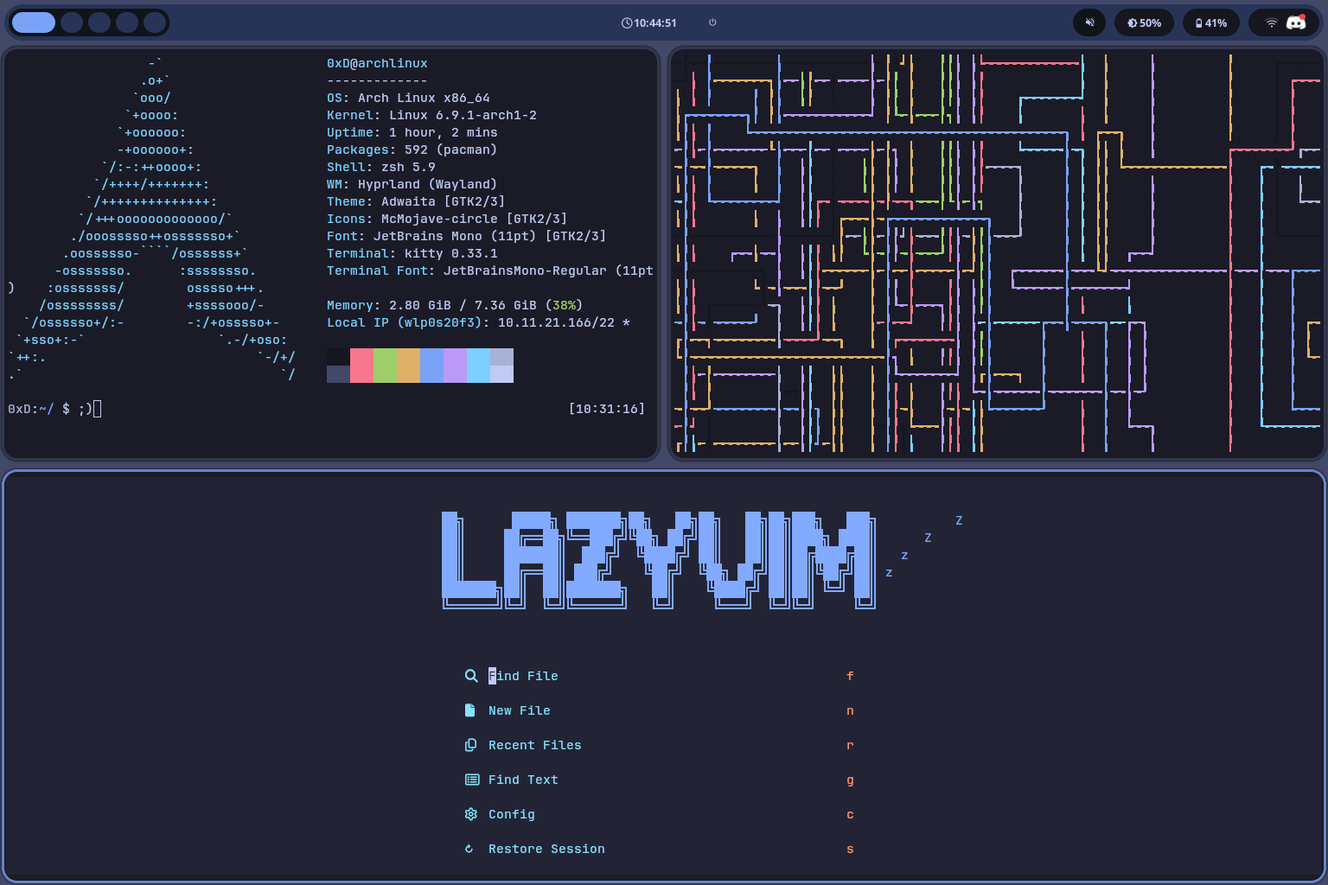Image resolution: width=1328 pixels, height=885 pixels.
Task: Select the Find File menu entry
Action: [x=523, y=676]
